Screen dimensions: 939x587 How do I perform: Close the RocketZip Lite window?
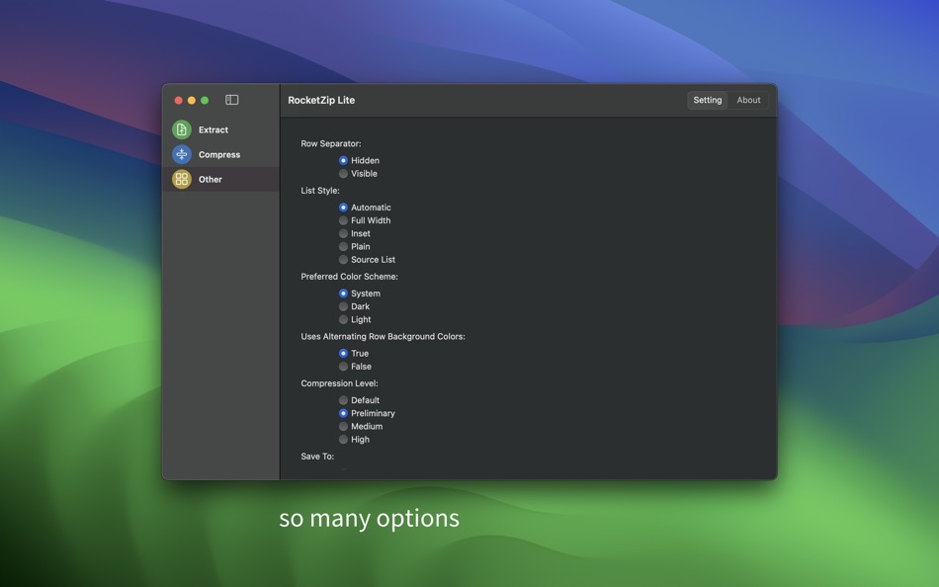click(179, 100)
